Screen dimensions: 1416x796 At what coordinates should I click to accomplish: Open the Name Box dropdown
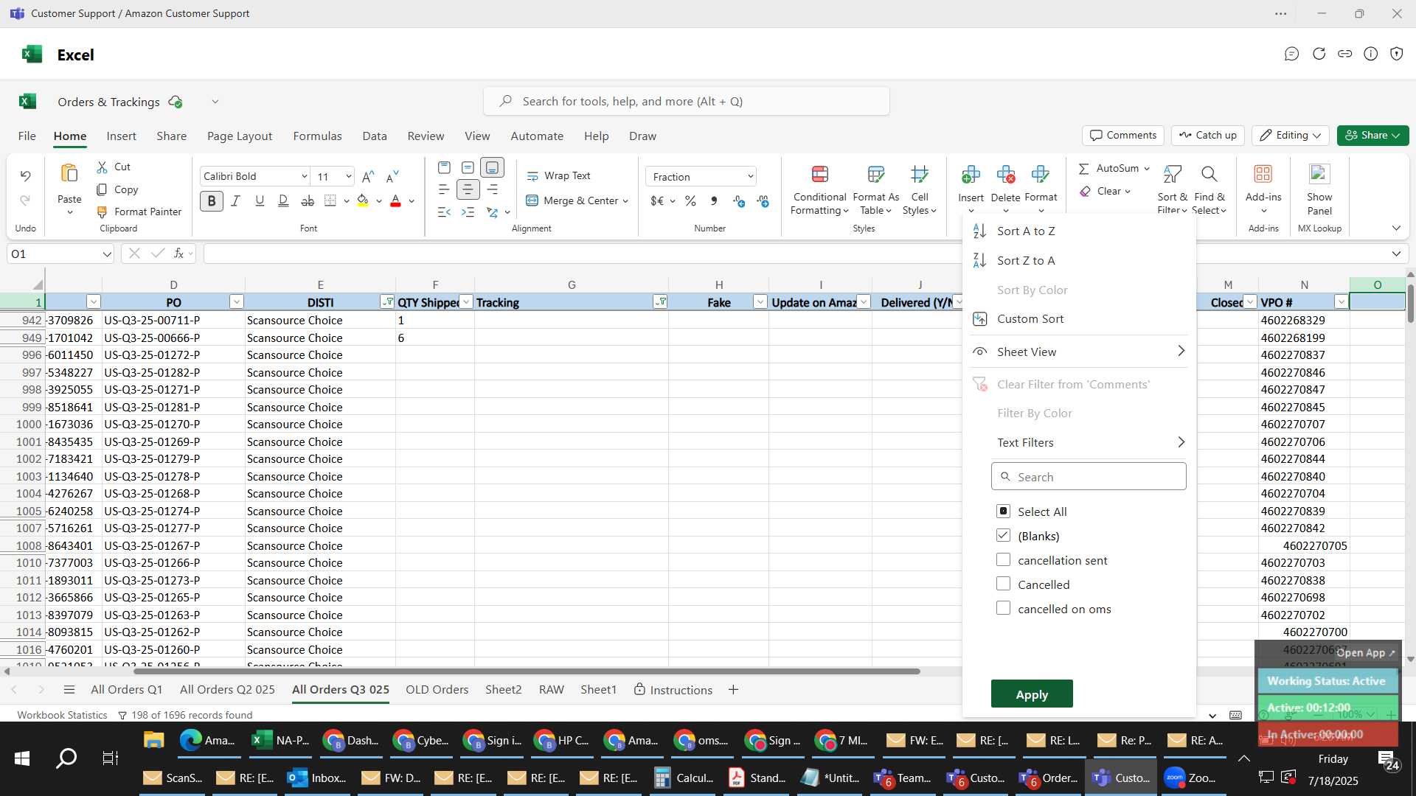click(x=107, y=254)
